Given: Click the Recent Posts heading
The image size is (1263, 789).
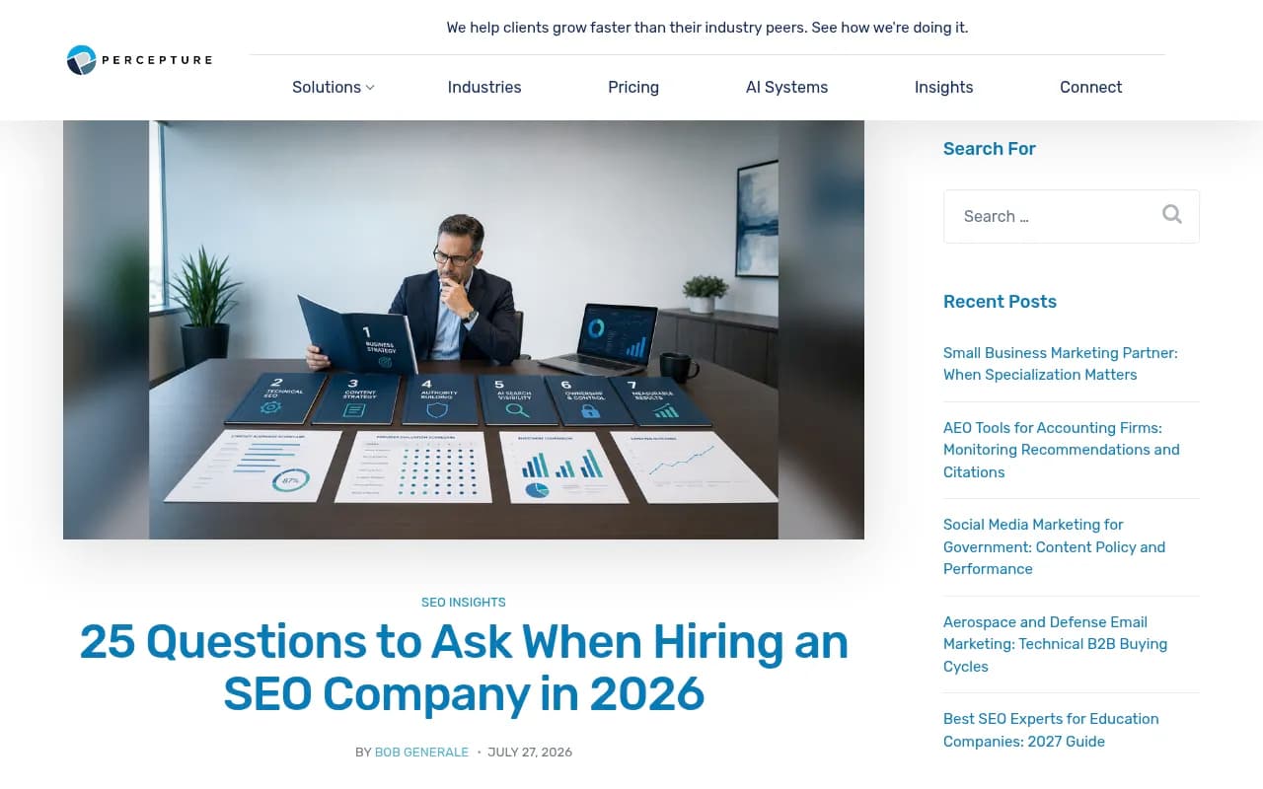Looking at the screenshot, I should click(x=1000, y=302).
